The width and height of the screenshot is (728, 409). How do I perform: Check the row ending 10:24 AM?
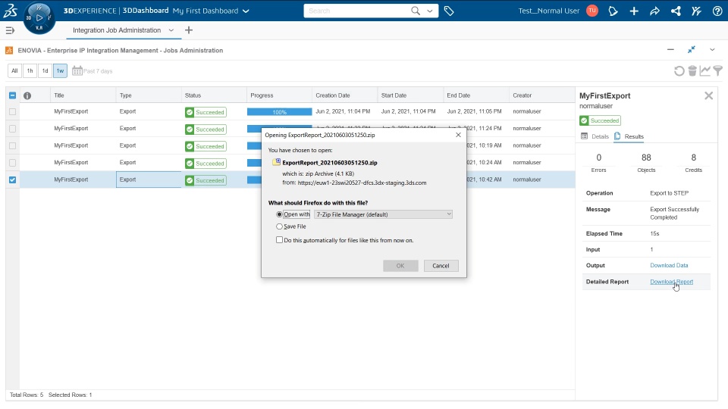click(13, 163)
